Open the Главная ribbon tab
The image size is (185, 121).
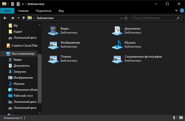23,11
